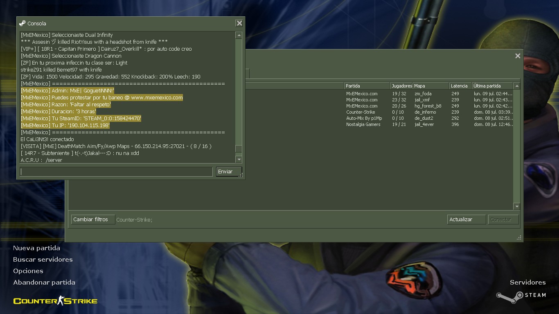Click server list scrollbar down arrow

tap(516, 206)
